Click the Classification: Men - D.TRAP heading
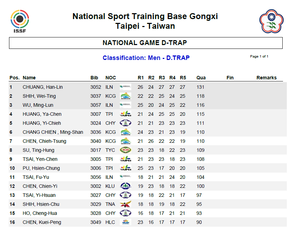This screenshot has width=291, height=227. (146, 58)
